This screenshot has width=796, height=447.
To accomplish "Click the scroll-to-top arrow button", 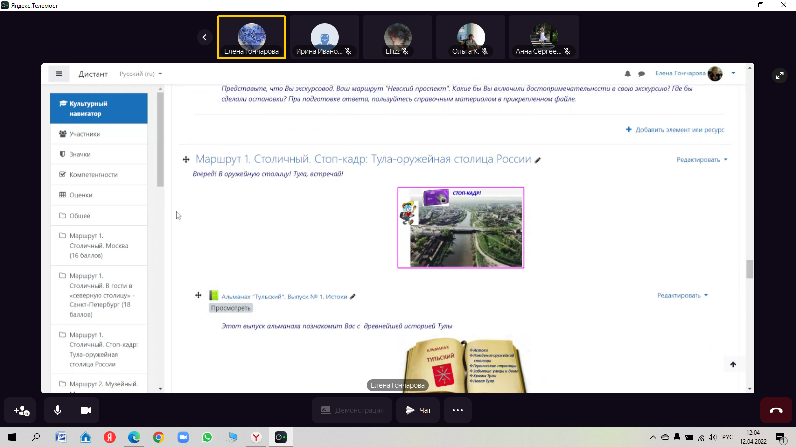I will 733,364.
